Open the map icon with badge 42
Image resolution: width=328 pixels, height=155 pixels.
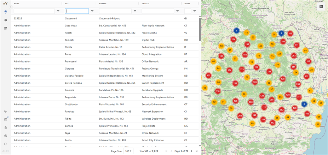(x=6, y=119)
